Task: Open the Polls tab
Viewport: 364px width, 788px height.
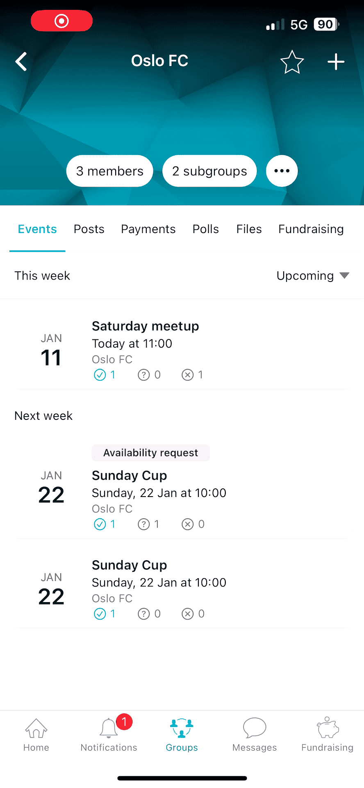Action: tap(206, 229)
